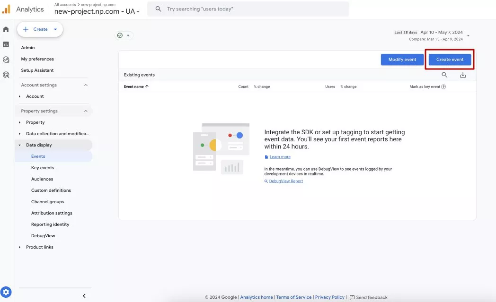This screenshot has height=302, width=496.
Task: Click the Admin gear icon at bottom left
Action: click(x=6, y=292)
